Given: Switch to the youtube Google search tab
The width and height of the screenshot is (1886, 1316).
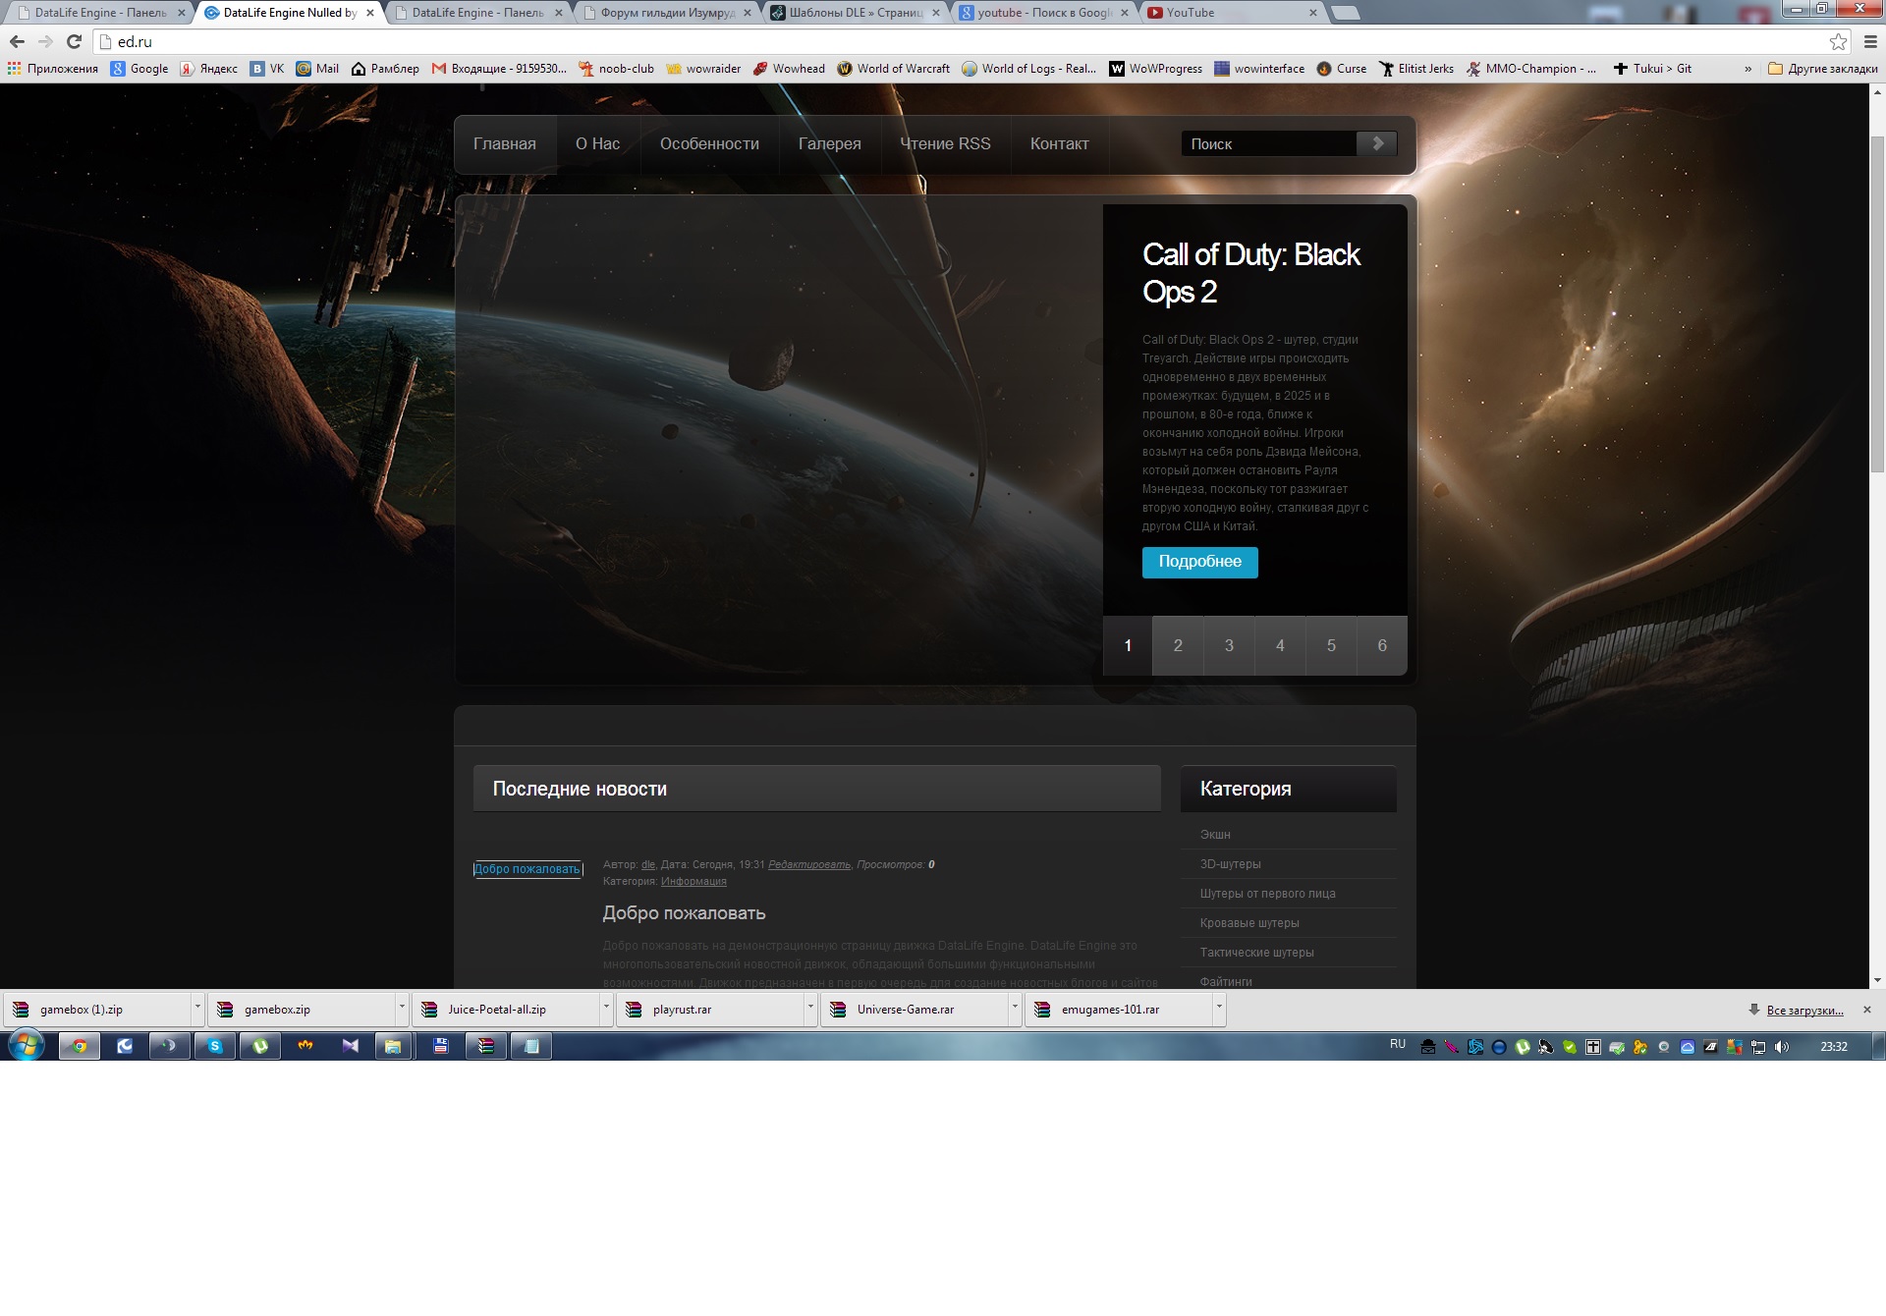Looking at the screenshot, I should point(1043,13).
